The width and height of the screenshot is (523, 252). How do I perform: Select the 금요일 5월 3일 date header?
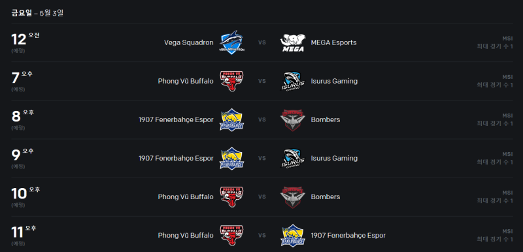click(37, 13)
